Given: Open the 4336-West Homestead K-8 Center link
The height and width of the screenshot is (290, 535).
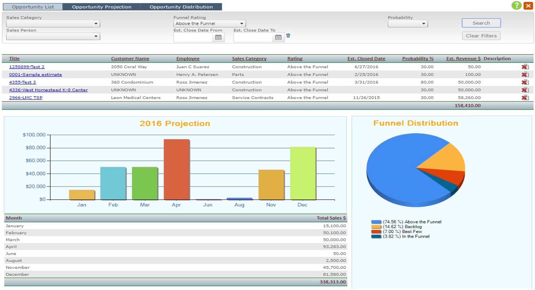Looking at the screenshot, I should pos(48,90).
